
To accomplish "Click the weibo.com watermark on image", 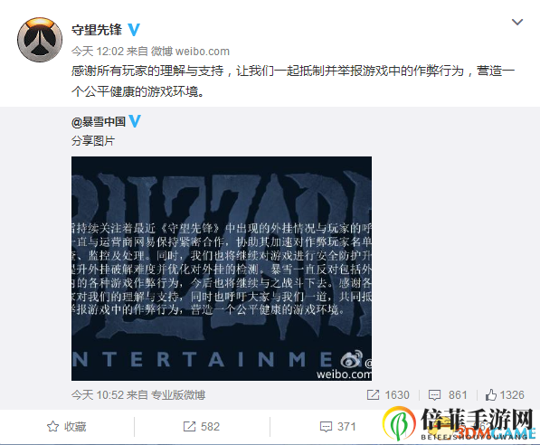I will (344, 374).
